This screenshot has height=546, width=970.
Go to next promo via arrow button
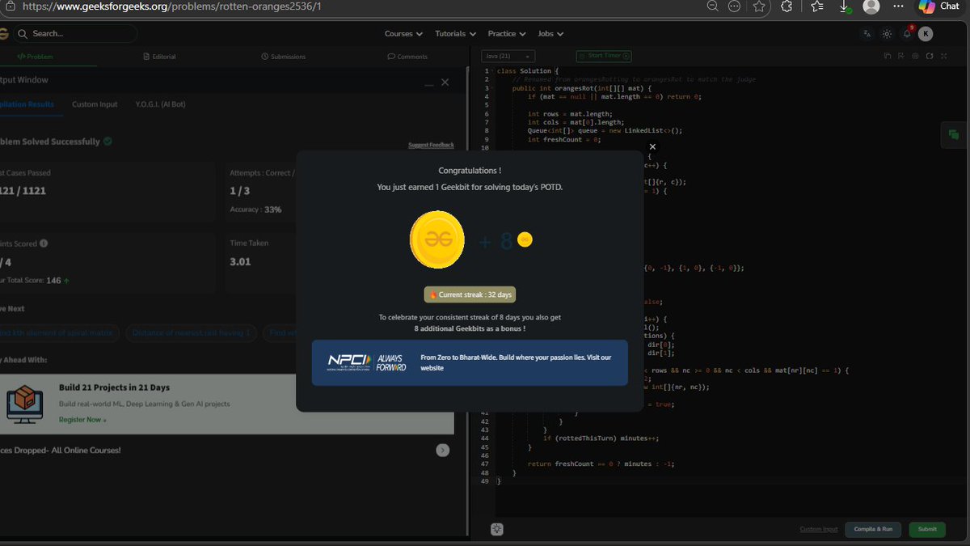[x=443, y=451]
